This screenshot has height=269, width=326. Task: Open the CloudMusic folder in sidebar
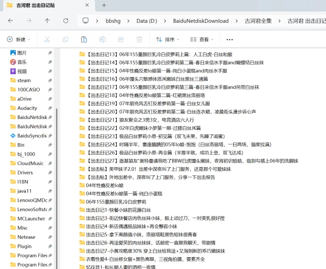(x=30, y=163)
